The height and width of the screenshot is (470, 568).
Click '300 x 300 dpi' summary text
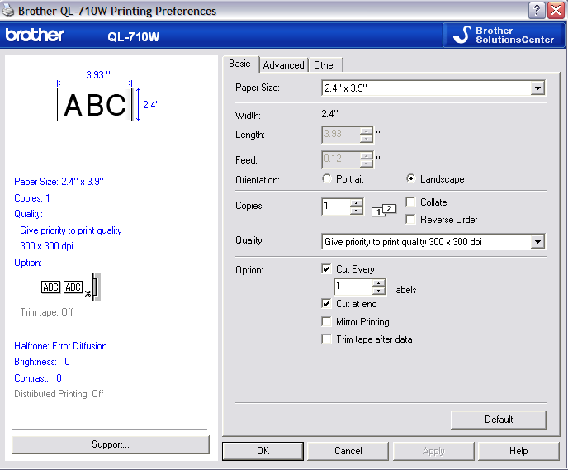[x=46, y=246]
